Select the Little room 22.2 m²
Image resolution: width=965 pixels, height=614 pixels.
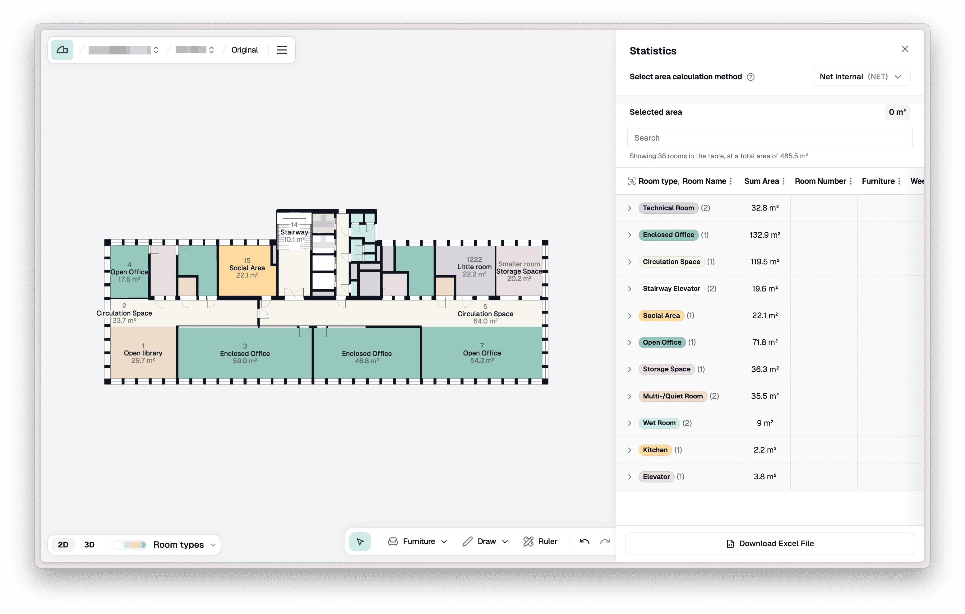[x=474, y=267]
